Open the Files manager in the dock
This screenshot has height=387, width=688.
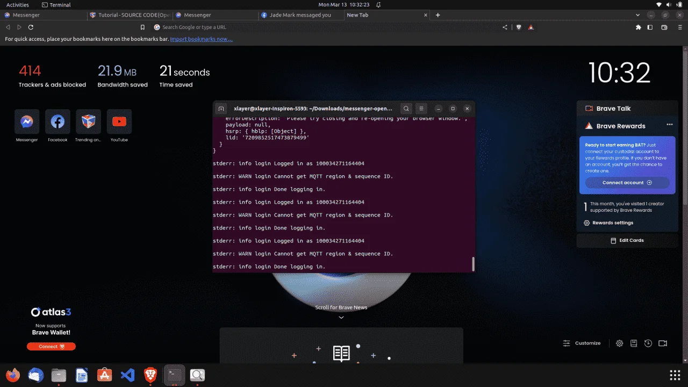click(x=59, y=375)
